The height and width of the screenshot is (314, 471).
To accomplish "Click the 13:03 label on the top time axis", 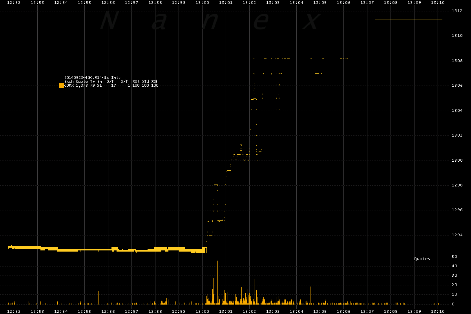I will tap(273, 3).
